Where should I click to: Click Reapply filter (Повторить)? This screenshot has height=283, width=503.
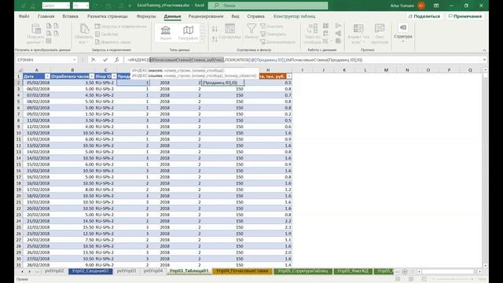point(273,34)
